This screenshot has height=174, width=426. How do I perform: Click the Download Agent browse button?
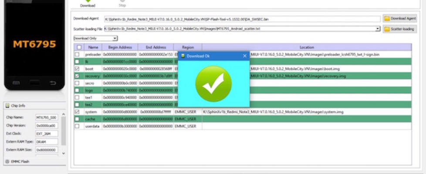coord(399,19)
